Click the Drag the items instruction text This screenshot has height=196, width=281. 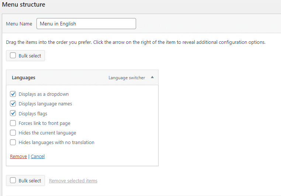(136, 42)
